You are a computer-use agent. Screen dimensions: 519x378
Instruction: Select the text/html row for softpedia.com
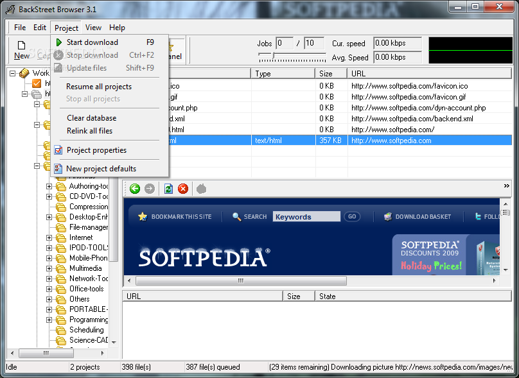pos(340,141)
